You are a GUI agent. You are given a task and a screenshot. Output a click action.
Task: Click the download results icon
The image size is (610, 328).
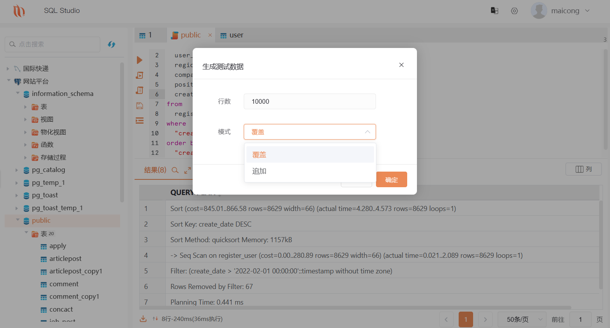(x=143, y=319)
